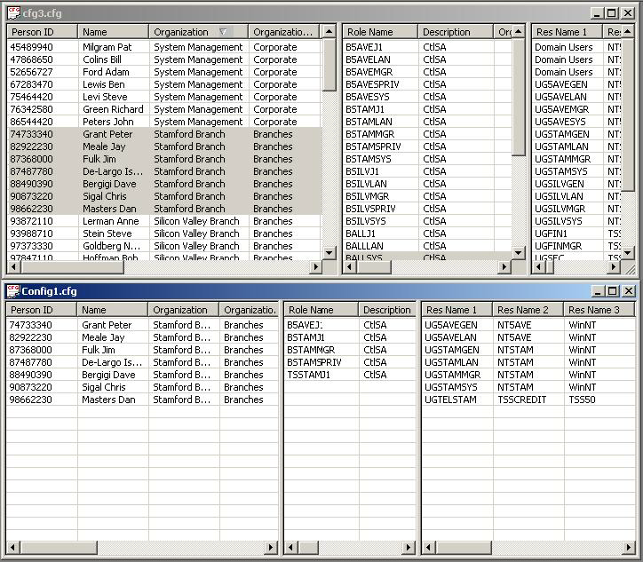Viewport: 643px width, 562px height.
Task: Maximize the Config1.cfg window
Action: pyautogui.click(x=611, y=291)
